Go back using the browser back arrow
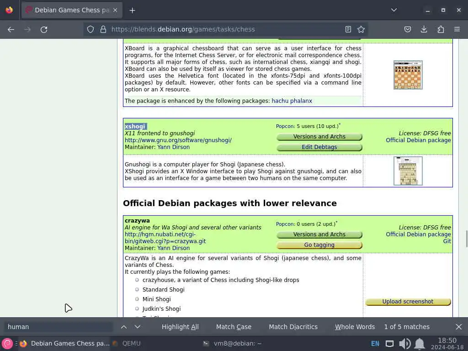 [x=11, y=29]
